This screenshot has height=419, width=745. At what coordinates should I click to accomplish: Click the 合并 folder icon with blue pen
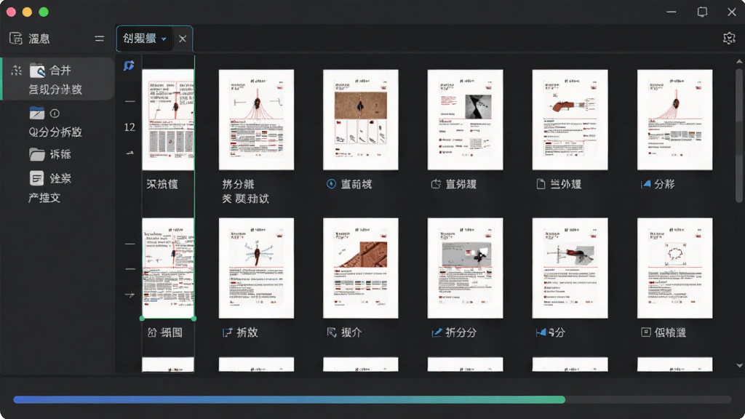coord(38,71)
